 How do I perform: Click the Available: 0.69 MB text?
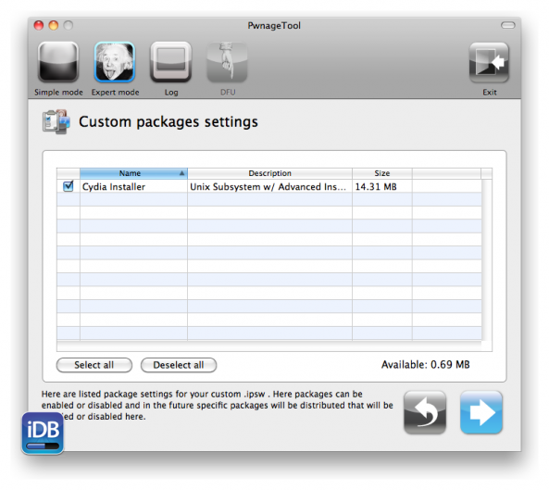[x=425, y=365]
